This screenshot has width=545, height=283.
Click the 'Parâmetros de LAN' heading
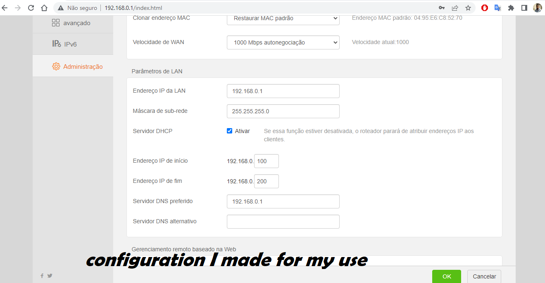(157, 71)
